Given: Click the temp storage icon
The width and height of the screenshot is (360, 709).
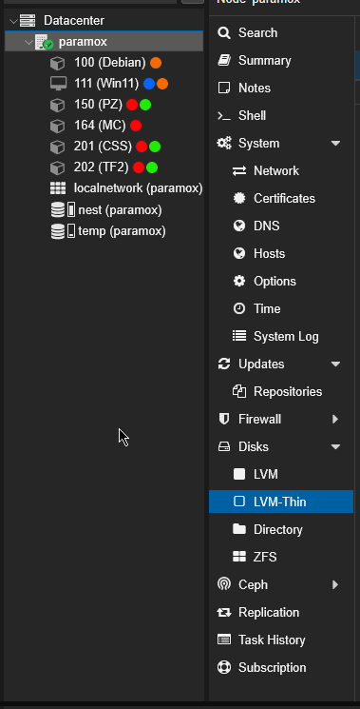Looking at the screenshot, I should point(63,231).
